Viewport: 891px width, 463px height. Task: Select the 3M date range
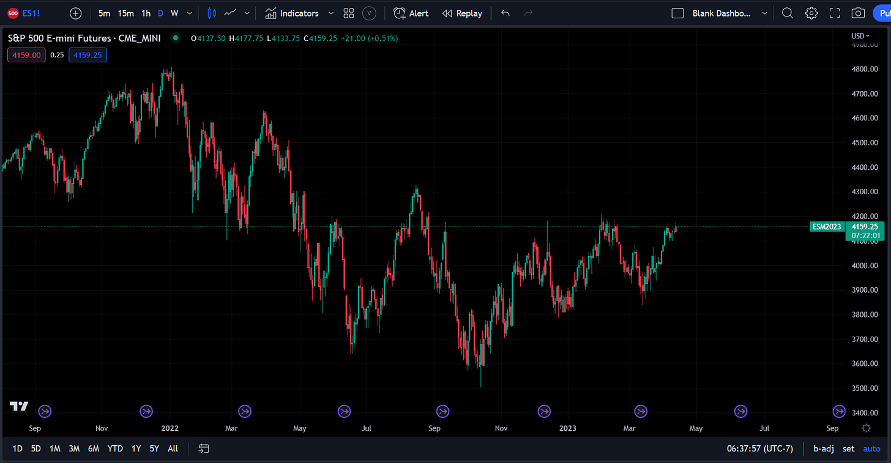74,448
